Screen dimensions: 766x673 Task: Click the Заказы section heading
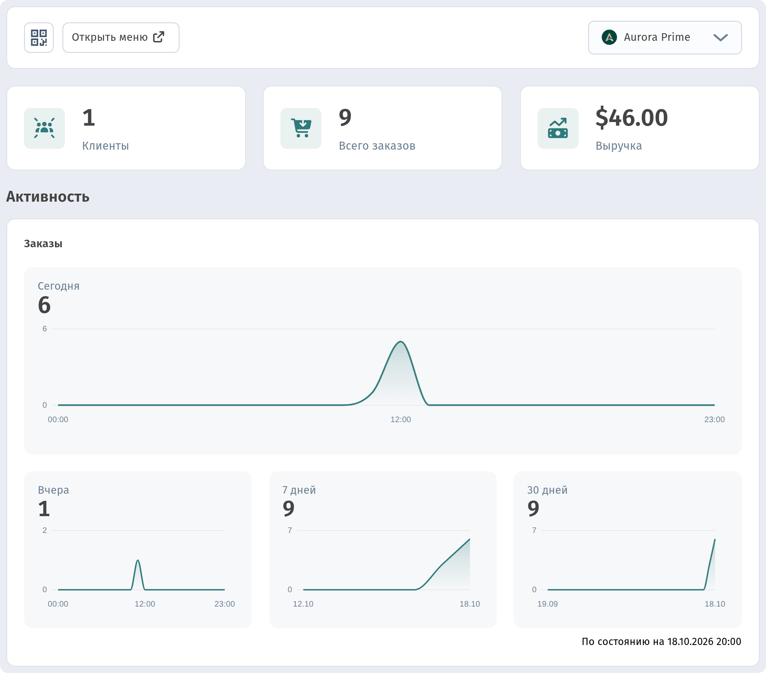(43, 244)
